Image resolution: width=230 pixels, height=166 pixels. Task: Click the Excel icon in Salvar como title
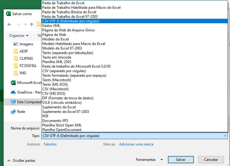(8, 14)
